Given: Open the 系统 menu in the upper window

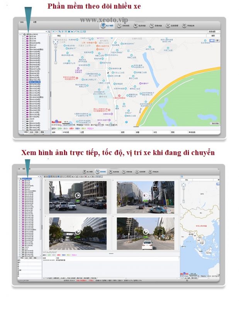Looking at the screenshot, I should 22,22.
